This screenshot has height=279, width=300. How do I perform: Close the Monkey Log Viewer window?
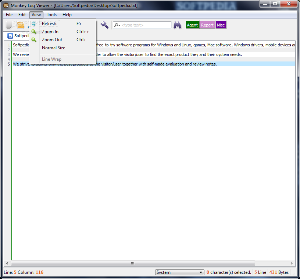(x=289, y=4)
